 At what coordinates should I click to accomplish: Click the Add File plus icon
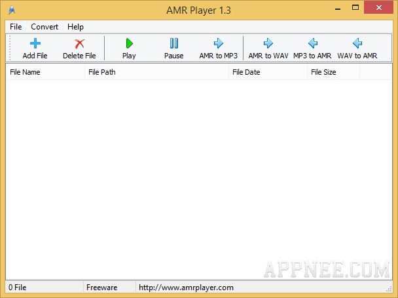[x=35, y=43]
